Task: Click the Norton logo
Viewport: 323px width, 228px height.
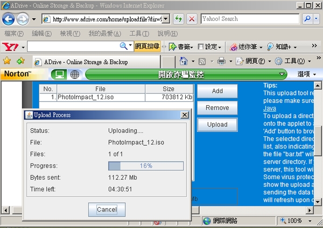Action: pos(18,74)
